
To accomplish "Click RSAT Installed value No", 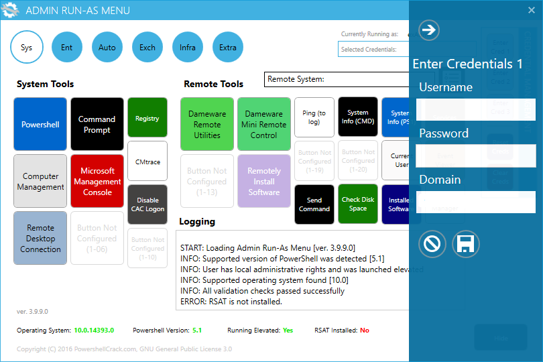I will click(x=364, y=330).
